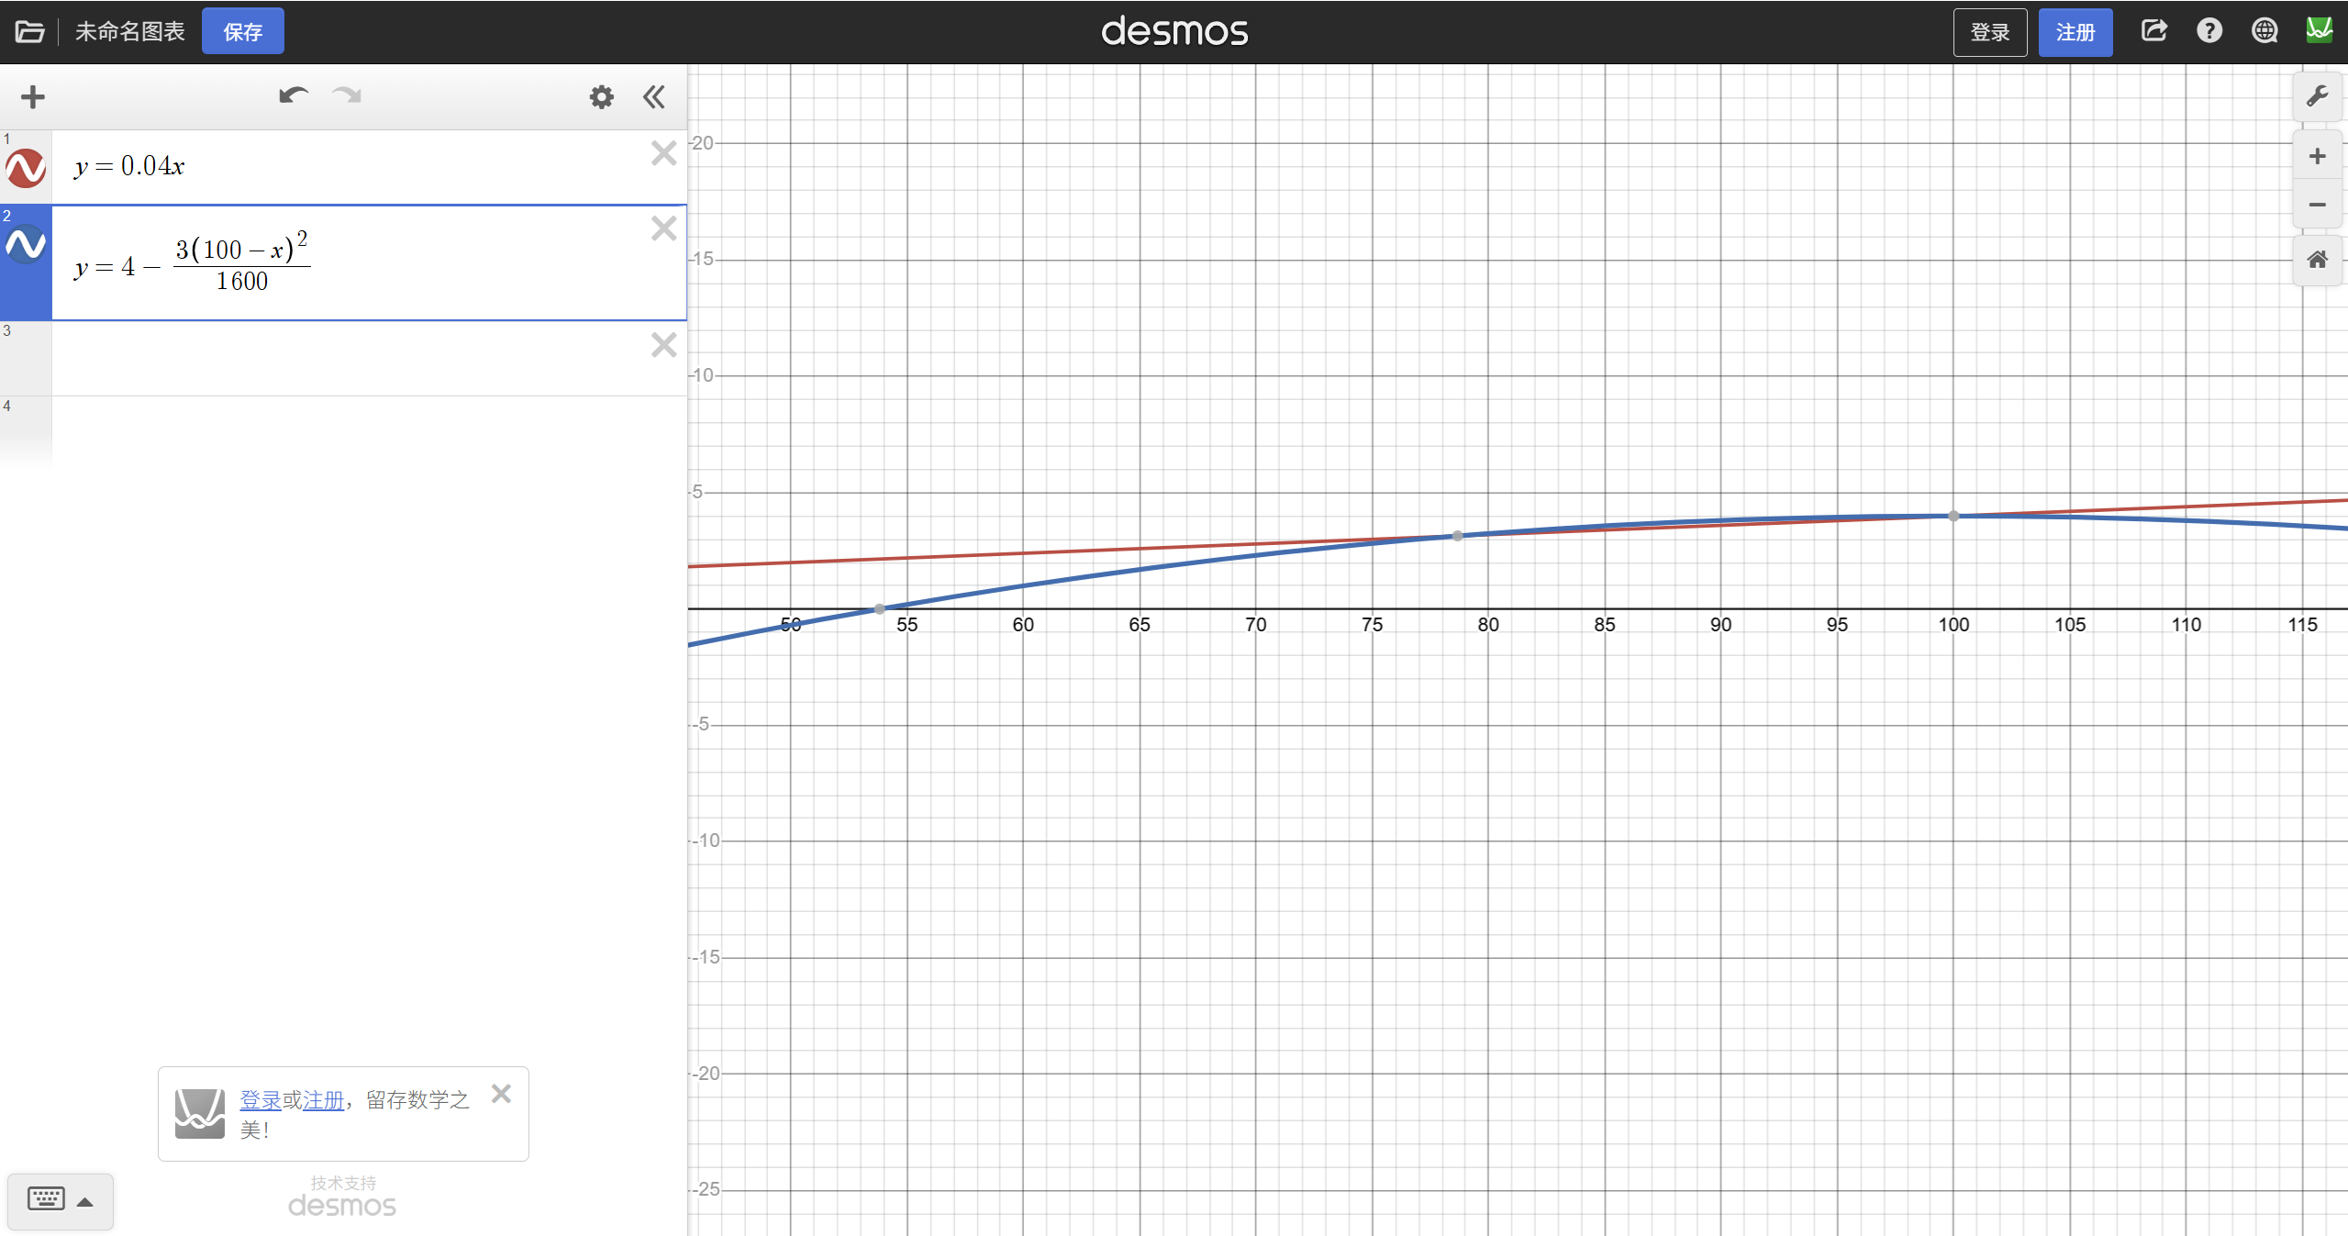This screenshot has height=1236, width=2348.
Task: Click the 登录 link in the popup
Action: pos(261,1099)
